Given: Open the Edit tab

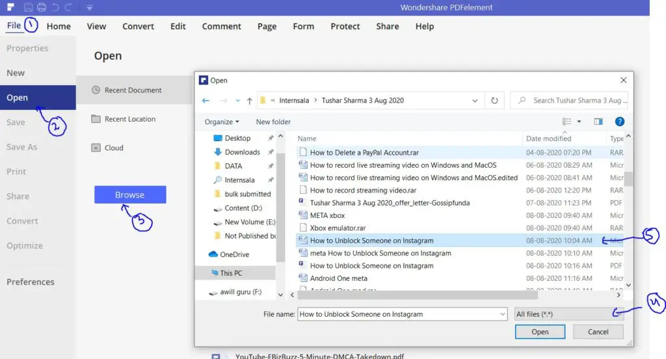Looking at the screenshot, I should click(x=178, y=27).
